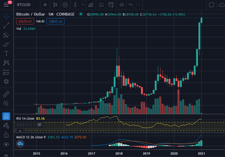Collapse the indicator legend chevron
Screen dimensions: 225x157
tap(20, 131)
